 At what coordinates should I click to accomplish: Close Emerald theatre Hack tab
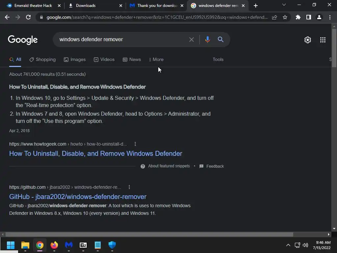[x=59, y=6]
